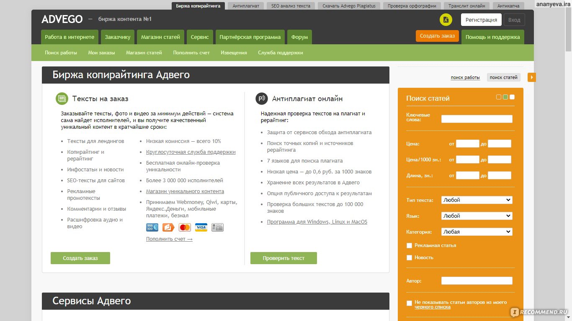
Task: Open the Транслит онлайн tab
Action: click(466, 6)
